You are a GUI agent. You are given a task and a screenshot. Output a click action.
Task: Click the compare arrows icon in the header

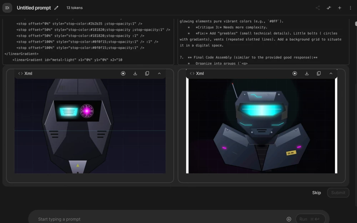coord(328,8)
